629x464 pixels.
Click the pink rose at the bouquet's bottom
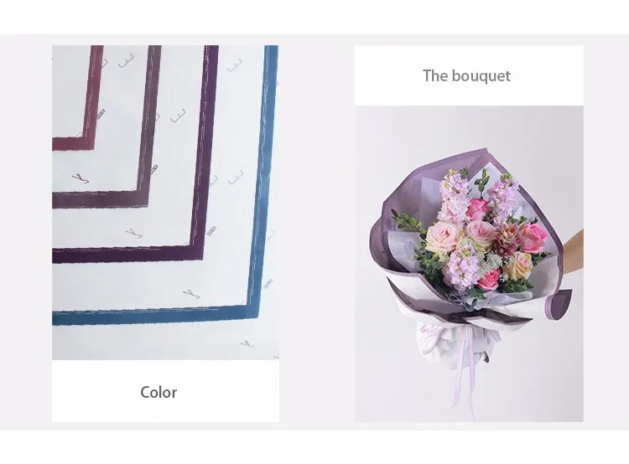(490, 280)
